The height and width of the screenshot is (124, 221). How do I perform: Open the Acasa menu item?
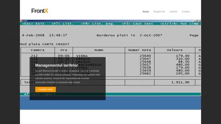click(146, 12)
